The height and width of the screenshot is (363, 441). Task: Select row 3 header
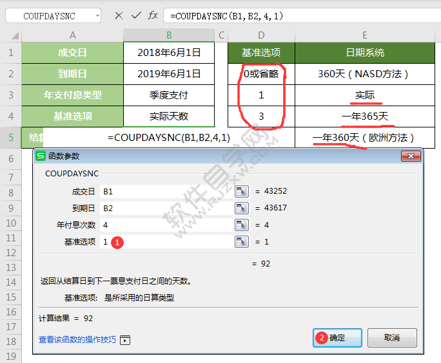[x=10, y=95]
